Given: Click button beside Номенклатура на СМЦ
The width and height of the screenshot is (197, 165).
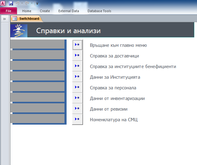Looking at the screenshot, I should (78, 119).
